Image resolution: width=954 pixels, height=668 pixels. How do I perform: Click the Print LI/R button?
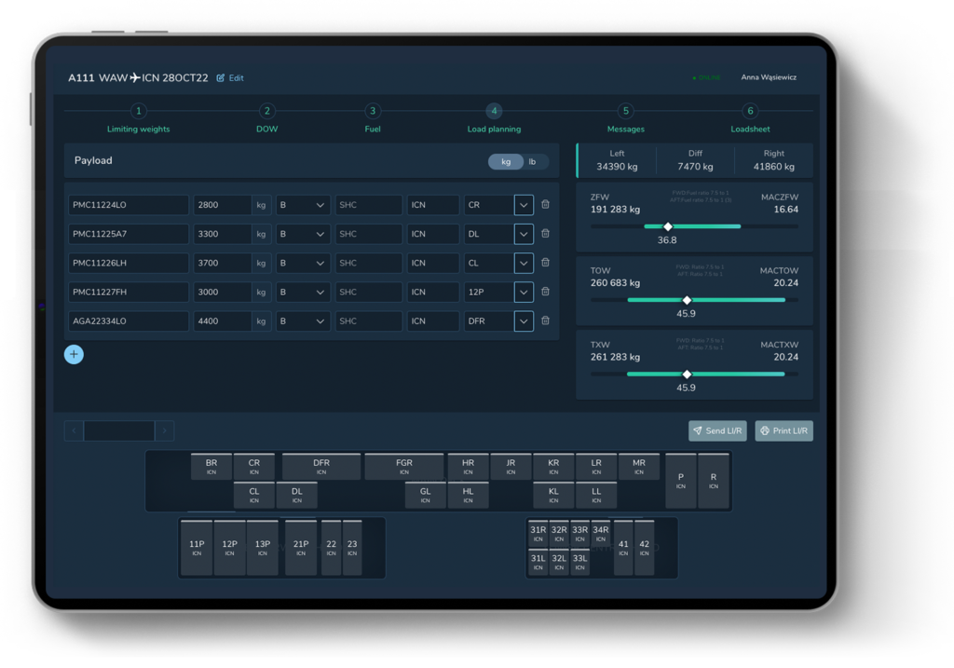tap(784, 430)
